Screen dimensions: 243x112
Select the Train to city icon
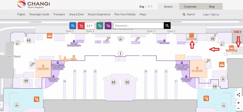231,47
